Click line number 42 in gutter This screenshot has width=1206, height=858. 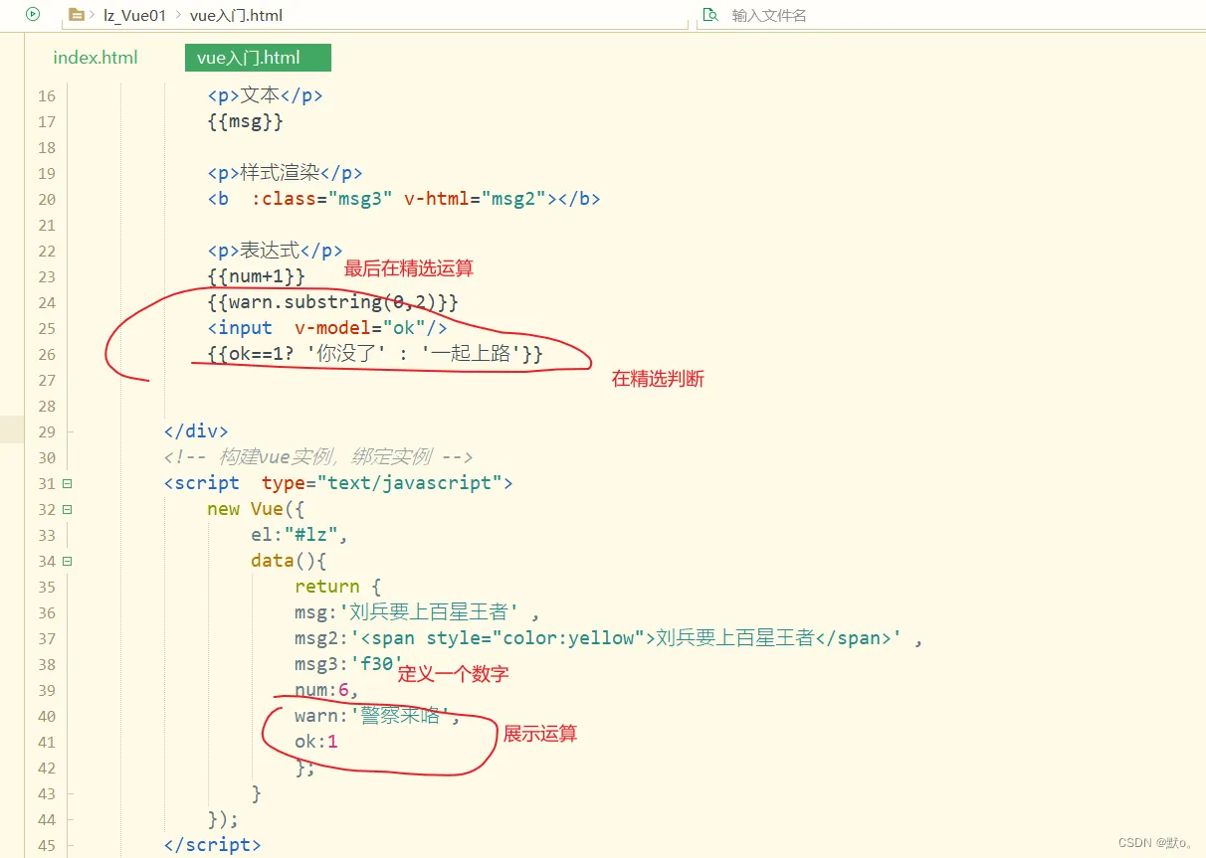click(47, 768)
